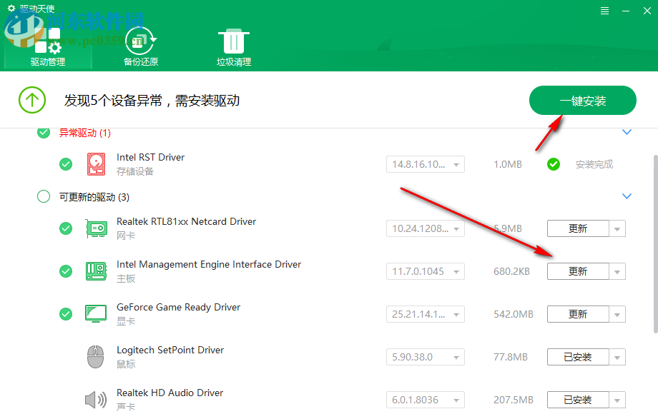This screenshot has height=414, width=658.
Task: Click the Logitech SetPoint mouse icon
Action: (x=96, y=356)
